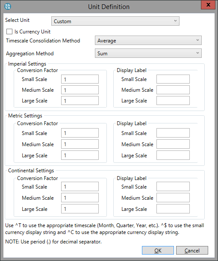This screenshot has width=218, height=261.
Task: Select Continental Display Label Large Scale field
Action: coord(173,209)
